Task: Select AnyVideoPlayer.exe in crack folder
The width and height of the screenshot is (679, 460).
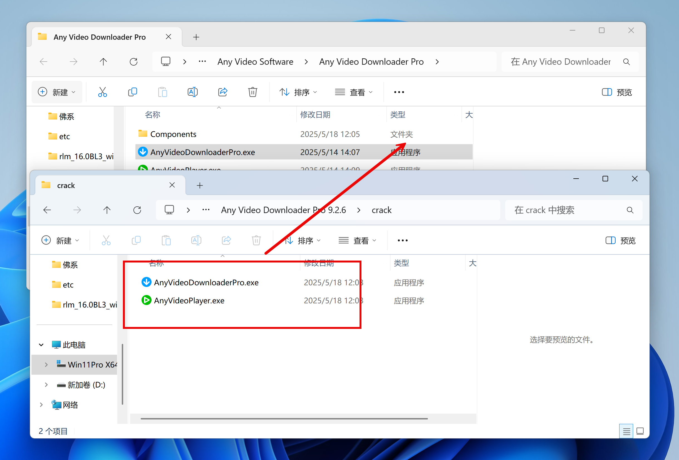Action: (189, 300)
